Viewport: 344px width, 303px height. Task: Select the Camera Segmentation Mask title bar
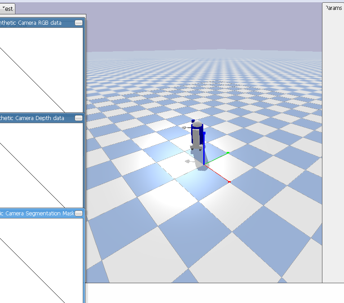coord(42,213)
